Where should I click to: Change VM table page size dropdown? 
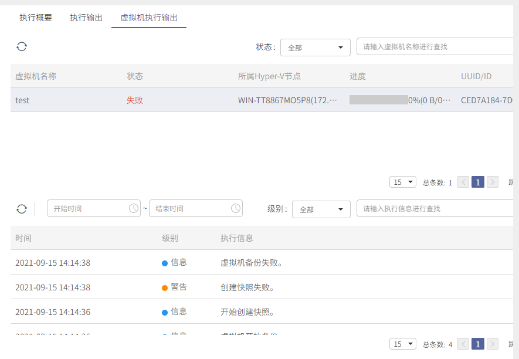click(x=403, y=182)
